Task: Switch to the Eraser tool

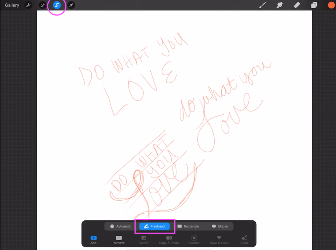Action: pos(297,5)
